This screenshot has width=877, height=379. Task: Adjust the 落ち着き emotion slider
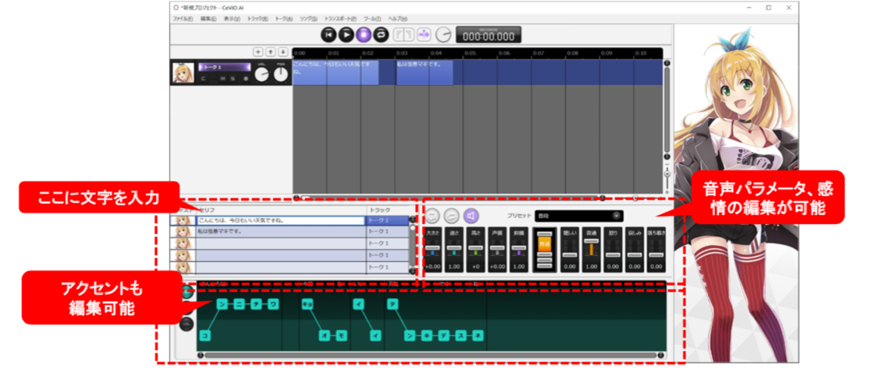pyautogui.click(x=657, y=248)
